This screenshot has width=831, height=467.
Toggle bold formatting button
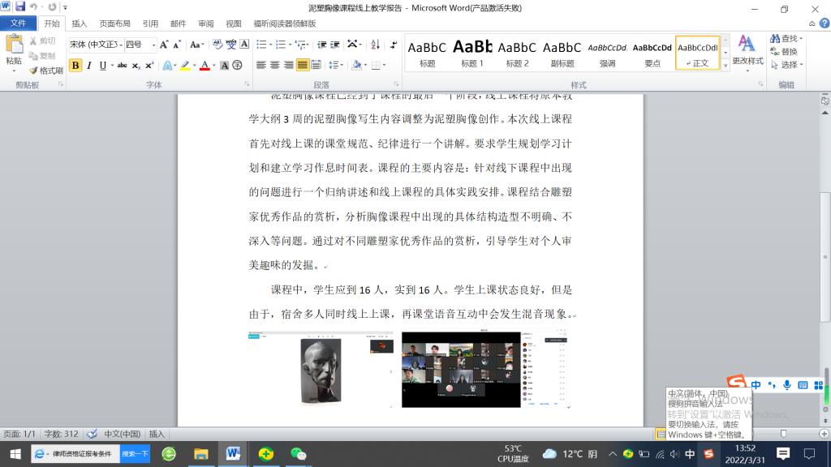(75, 66)
